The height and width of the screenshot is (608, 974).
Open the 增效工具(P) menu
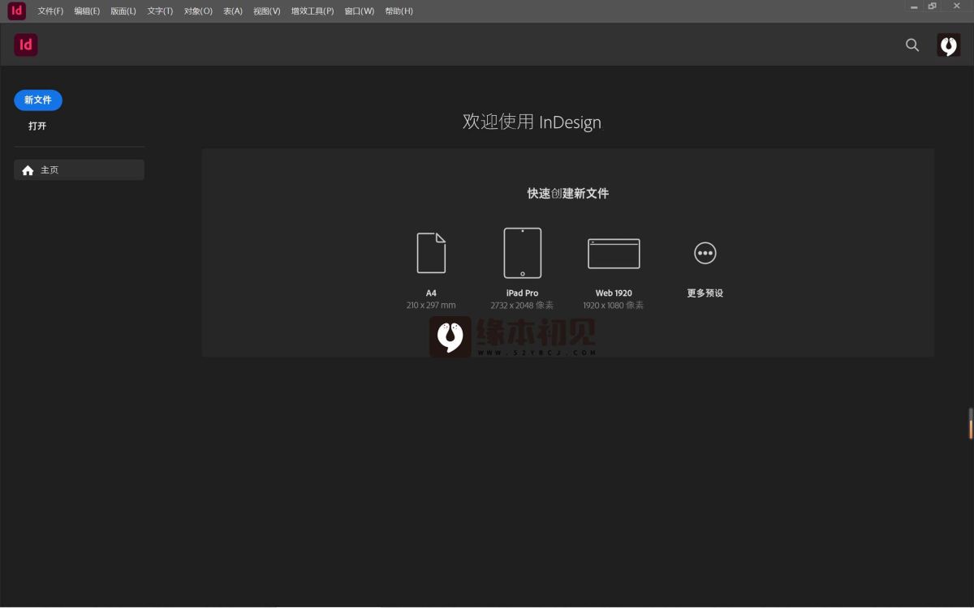pos(312,11)
